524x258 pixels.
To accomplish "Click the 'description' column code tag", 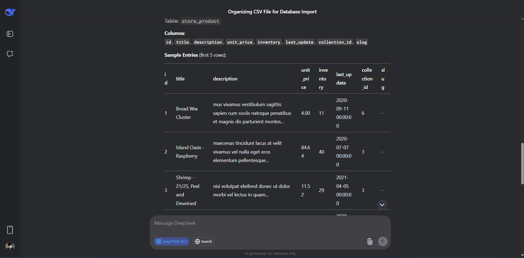I will 208,42.
